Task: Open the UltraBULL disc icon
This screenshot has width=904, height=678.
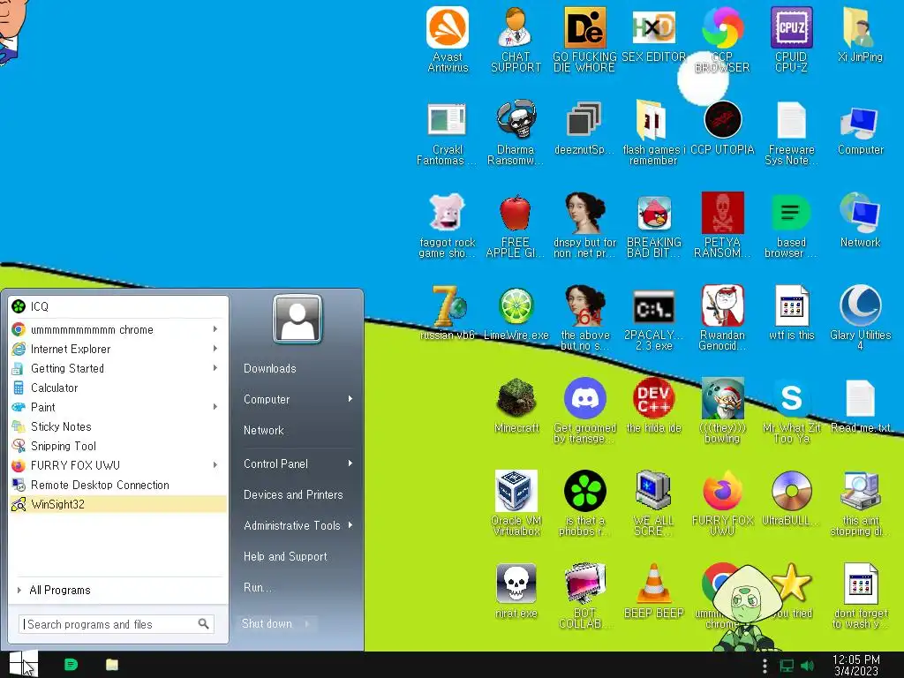Action: 791,498
